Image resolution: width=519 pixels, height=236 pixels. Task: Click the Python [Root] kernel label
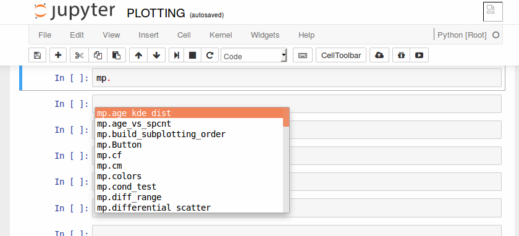[x=462, y=35]
